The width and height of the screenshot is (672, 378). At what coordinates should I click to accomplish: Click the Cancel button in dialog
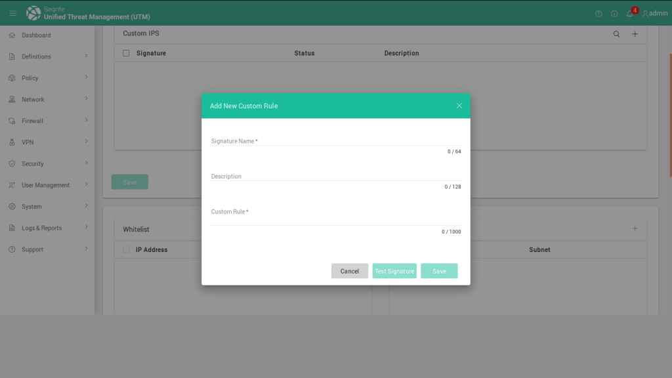[x=350, y=271]
